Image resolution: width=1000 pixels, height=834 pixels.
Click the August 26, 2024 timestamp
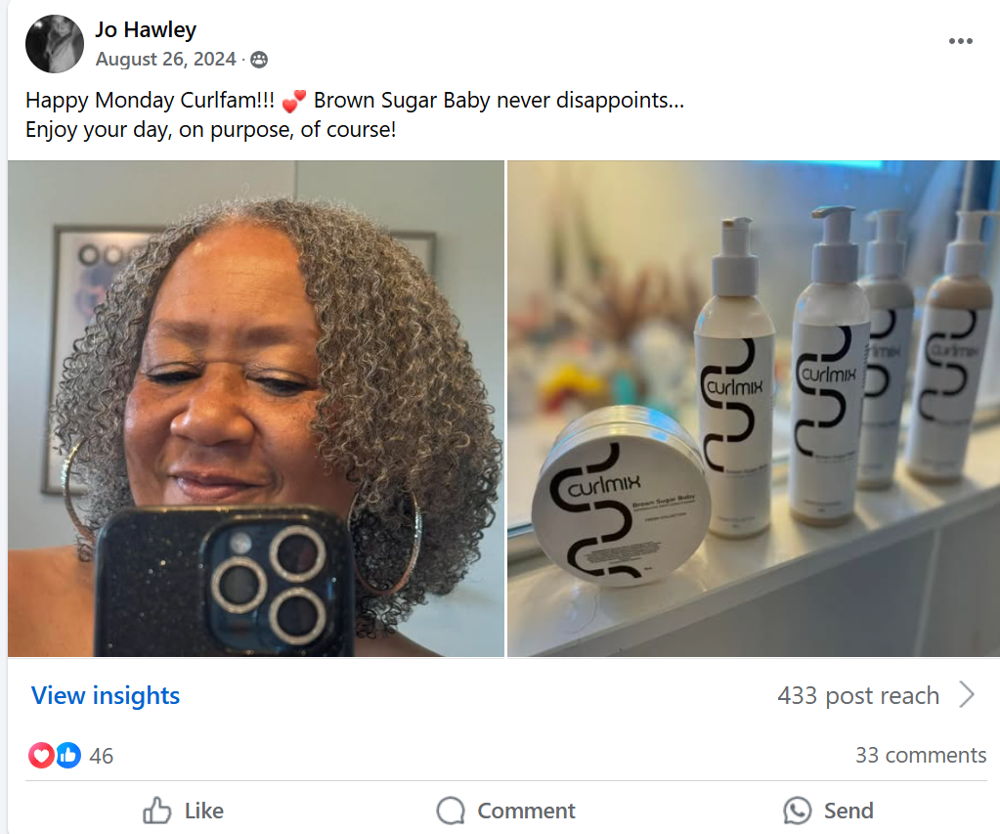[166, 60]
